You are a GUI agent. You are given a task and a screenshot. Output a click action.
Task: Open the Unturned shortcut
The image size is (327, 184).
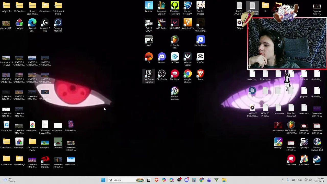[x=58, y=143]
